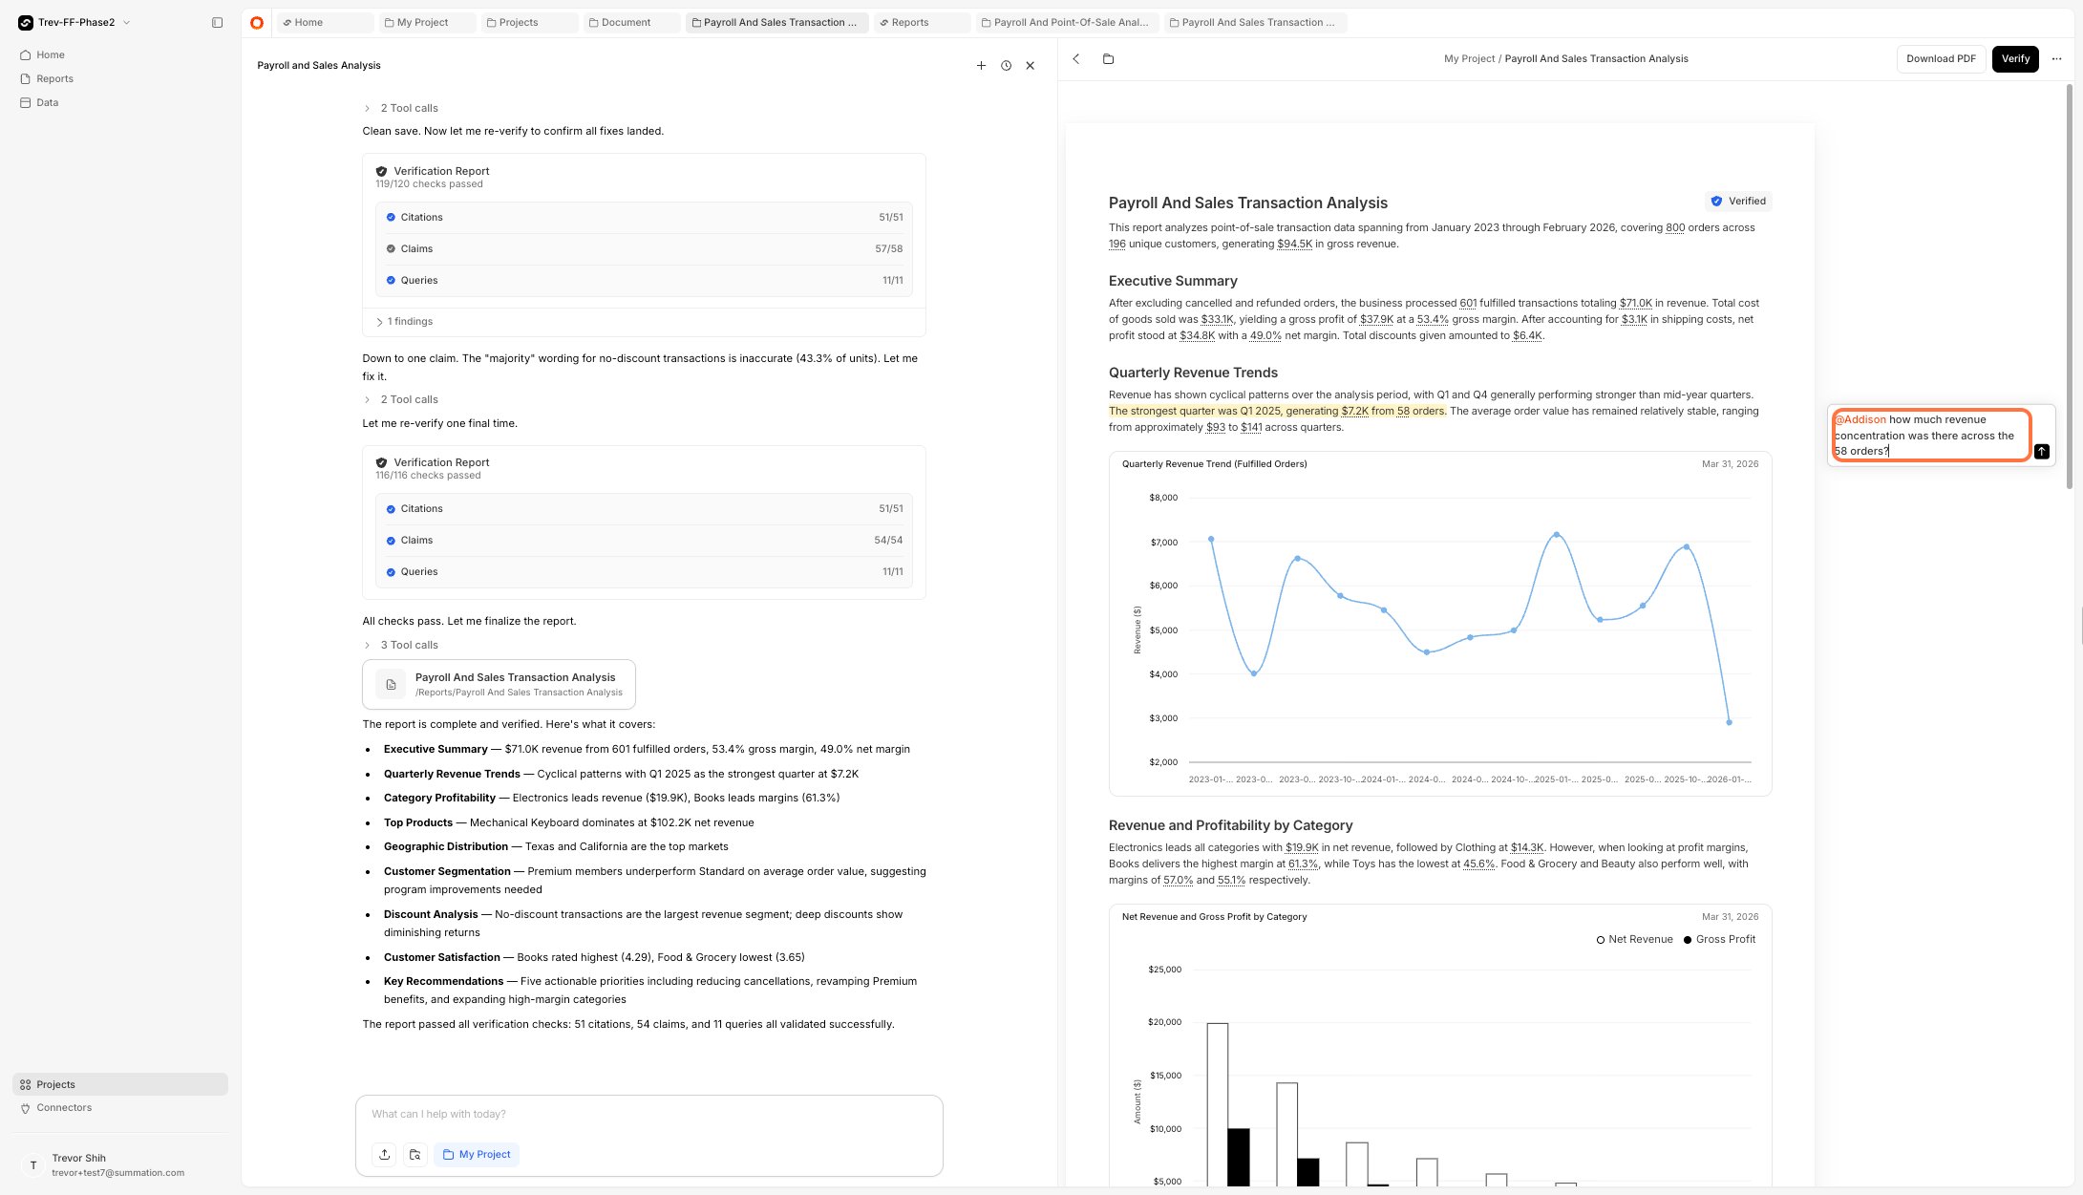Switch to Payroll And Point-Of-Sale Analysis tab

1069,22
